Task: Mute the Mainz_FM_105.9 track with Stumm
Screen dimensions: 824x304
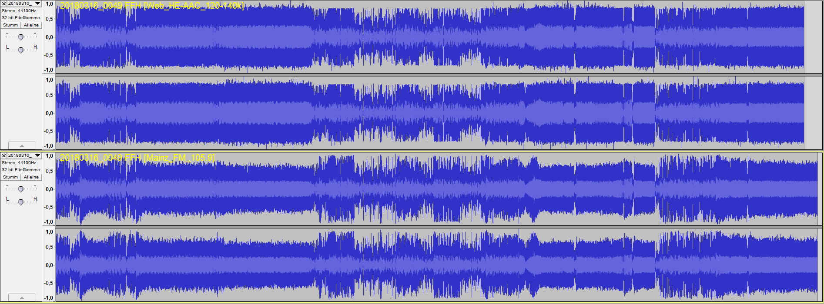Action: click(10, 177)
